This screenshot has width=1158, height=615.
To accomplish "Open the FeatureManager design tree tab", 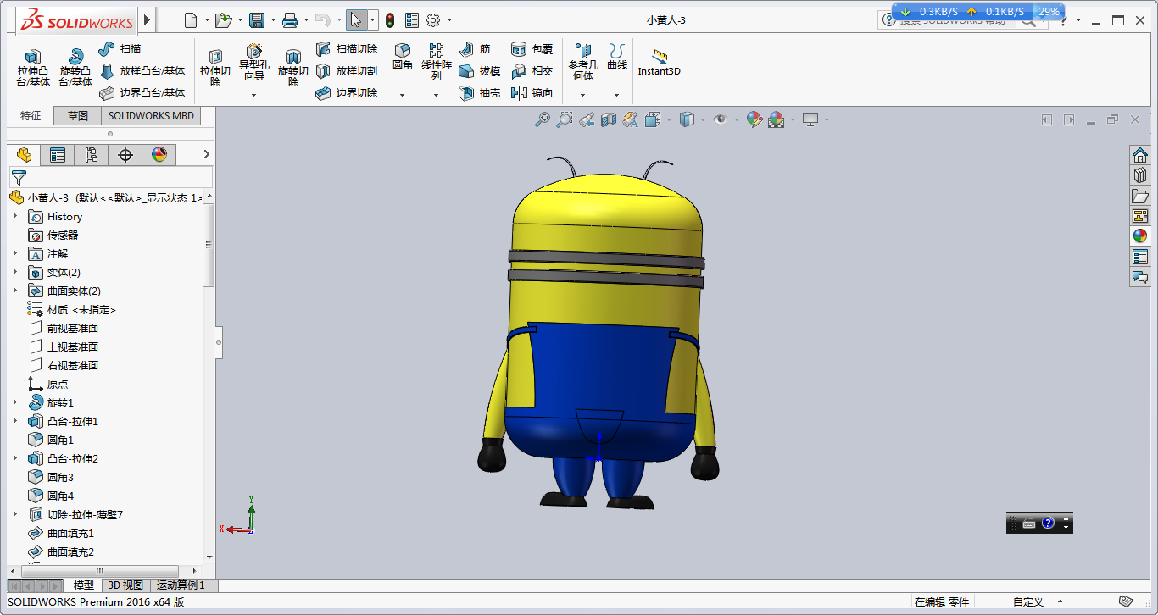I will (x=24, y=154).
